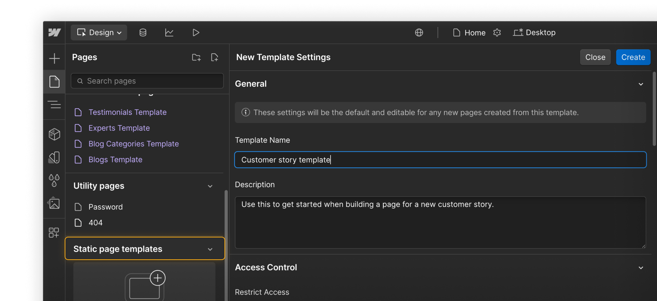Click the Close button
Screen dimensions: 657x301
point(595,57)
